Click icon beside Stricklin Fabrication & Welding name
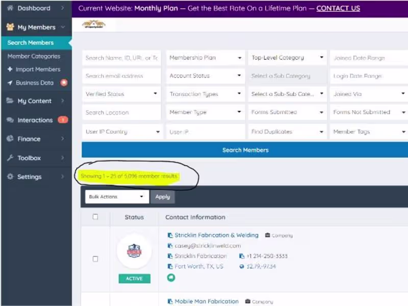 [x=170, y=235]
